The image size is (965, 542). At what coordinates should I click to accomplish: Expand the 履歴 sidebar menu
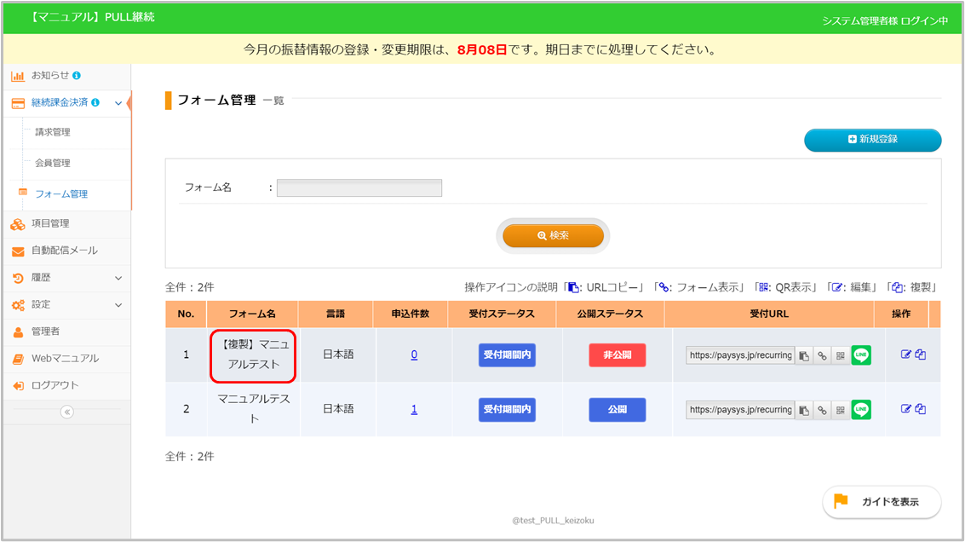(118, 278)
